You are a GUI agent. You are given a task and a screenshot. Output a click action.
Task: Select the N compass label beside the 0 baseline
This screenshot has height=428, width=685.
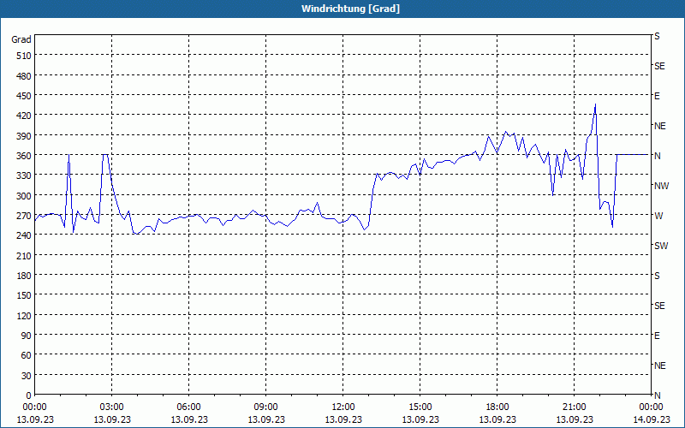[x=657, y=395]
